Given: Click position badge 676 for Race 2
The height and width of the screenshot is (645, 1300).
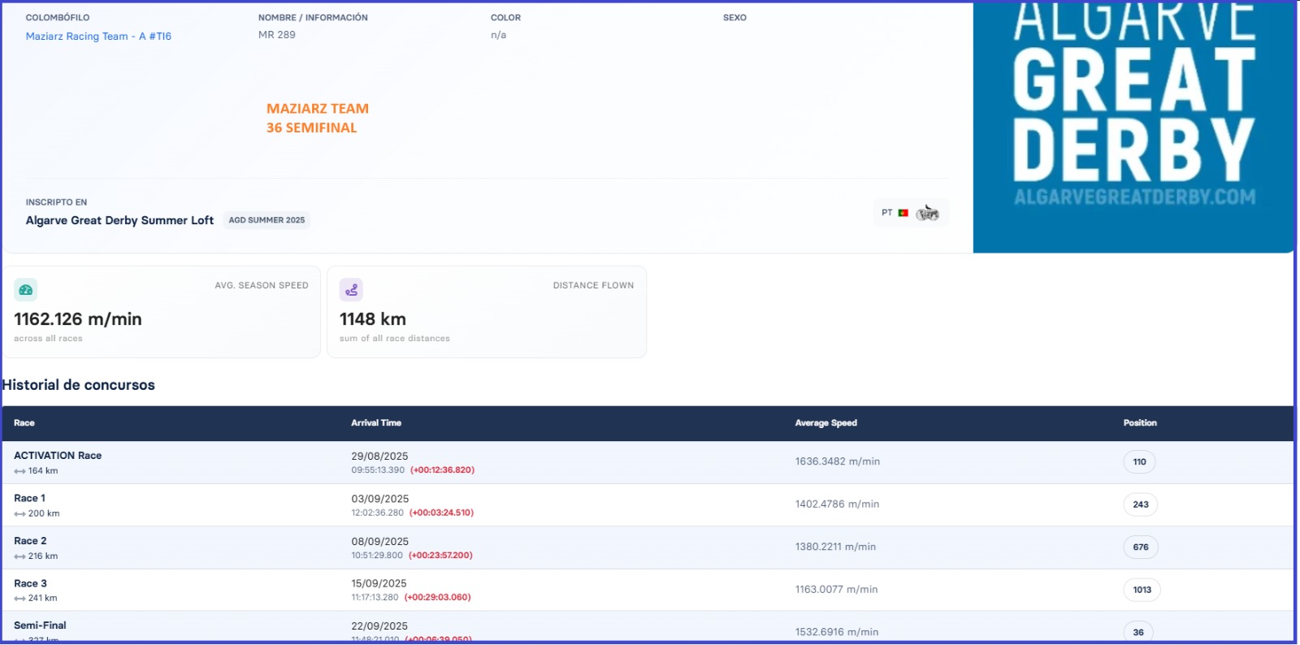Looking at the screenshot, I should pyautogui.click(x=1141, y=548).
